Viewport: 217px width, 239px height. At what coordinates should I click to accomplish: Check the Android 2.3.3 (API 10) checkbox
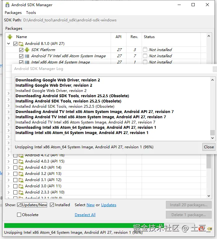(x=15, y=192)
